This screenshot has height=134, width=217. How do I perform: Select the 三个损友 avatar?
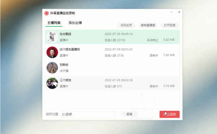pos(52,83)
